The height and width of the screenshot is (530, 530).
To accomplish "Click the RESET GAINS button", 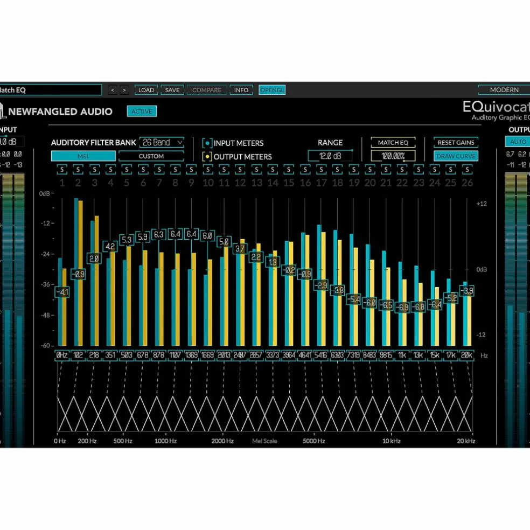I will click(x=456, y=142).
